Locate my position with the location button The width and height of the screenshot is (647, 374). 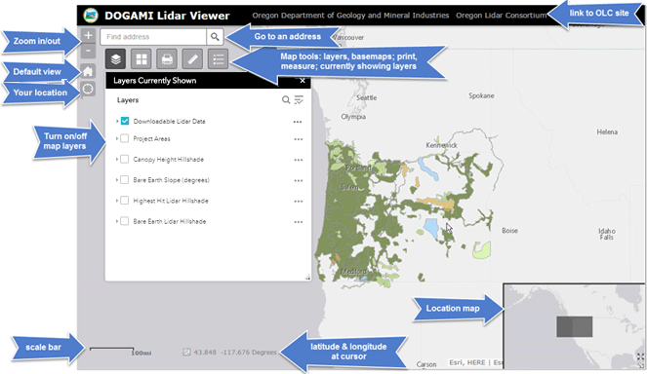point(88,89)
